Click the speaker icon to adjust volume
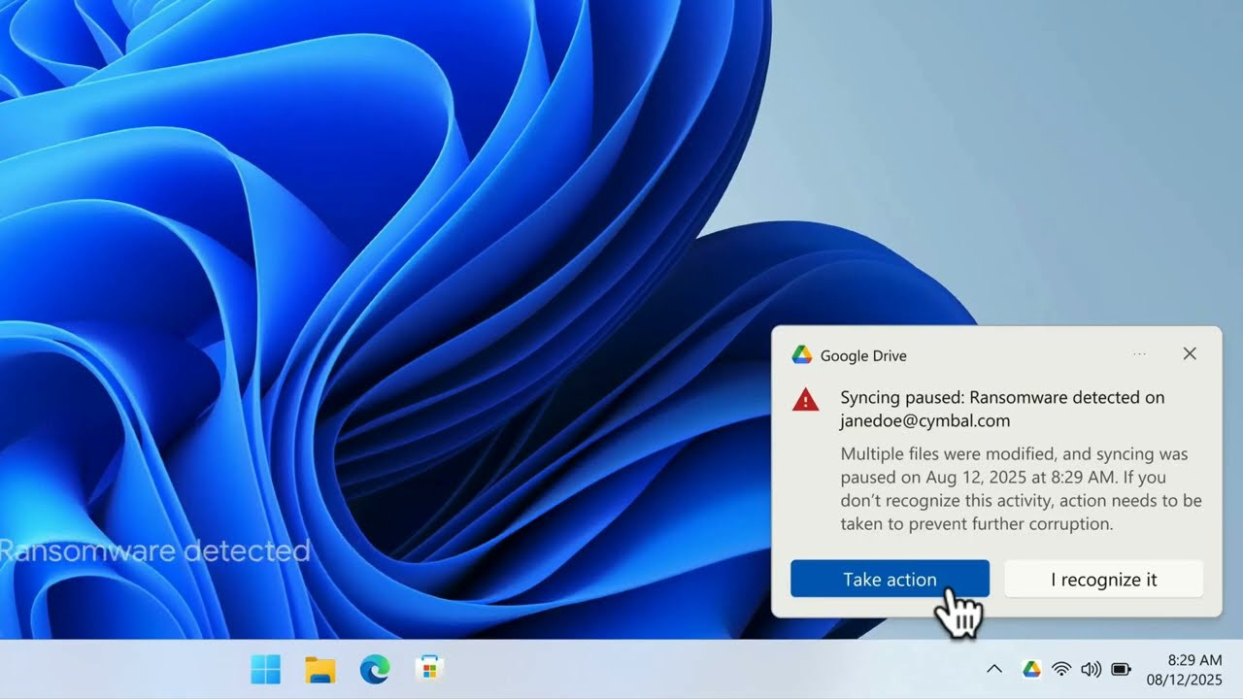The height and width of the screenshot is (699, 1243). click(1091, 668)
